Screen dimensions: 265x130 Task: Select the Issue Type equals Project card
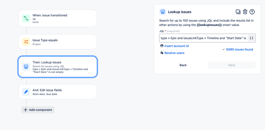click(x=58, y=42)
